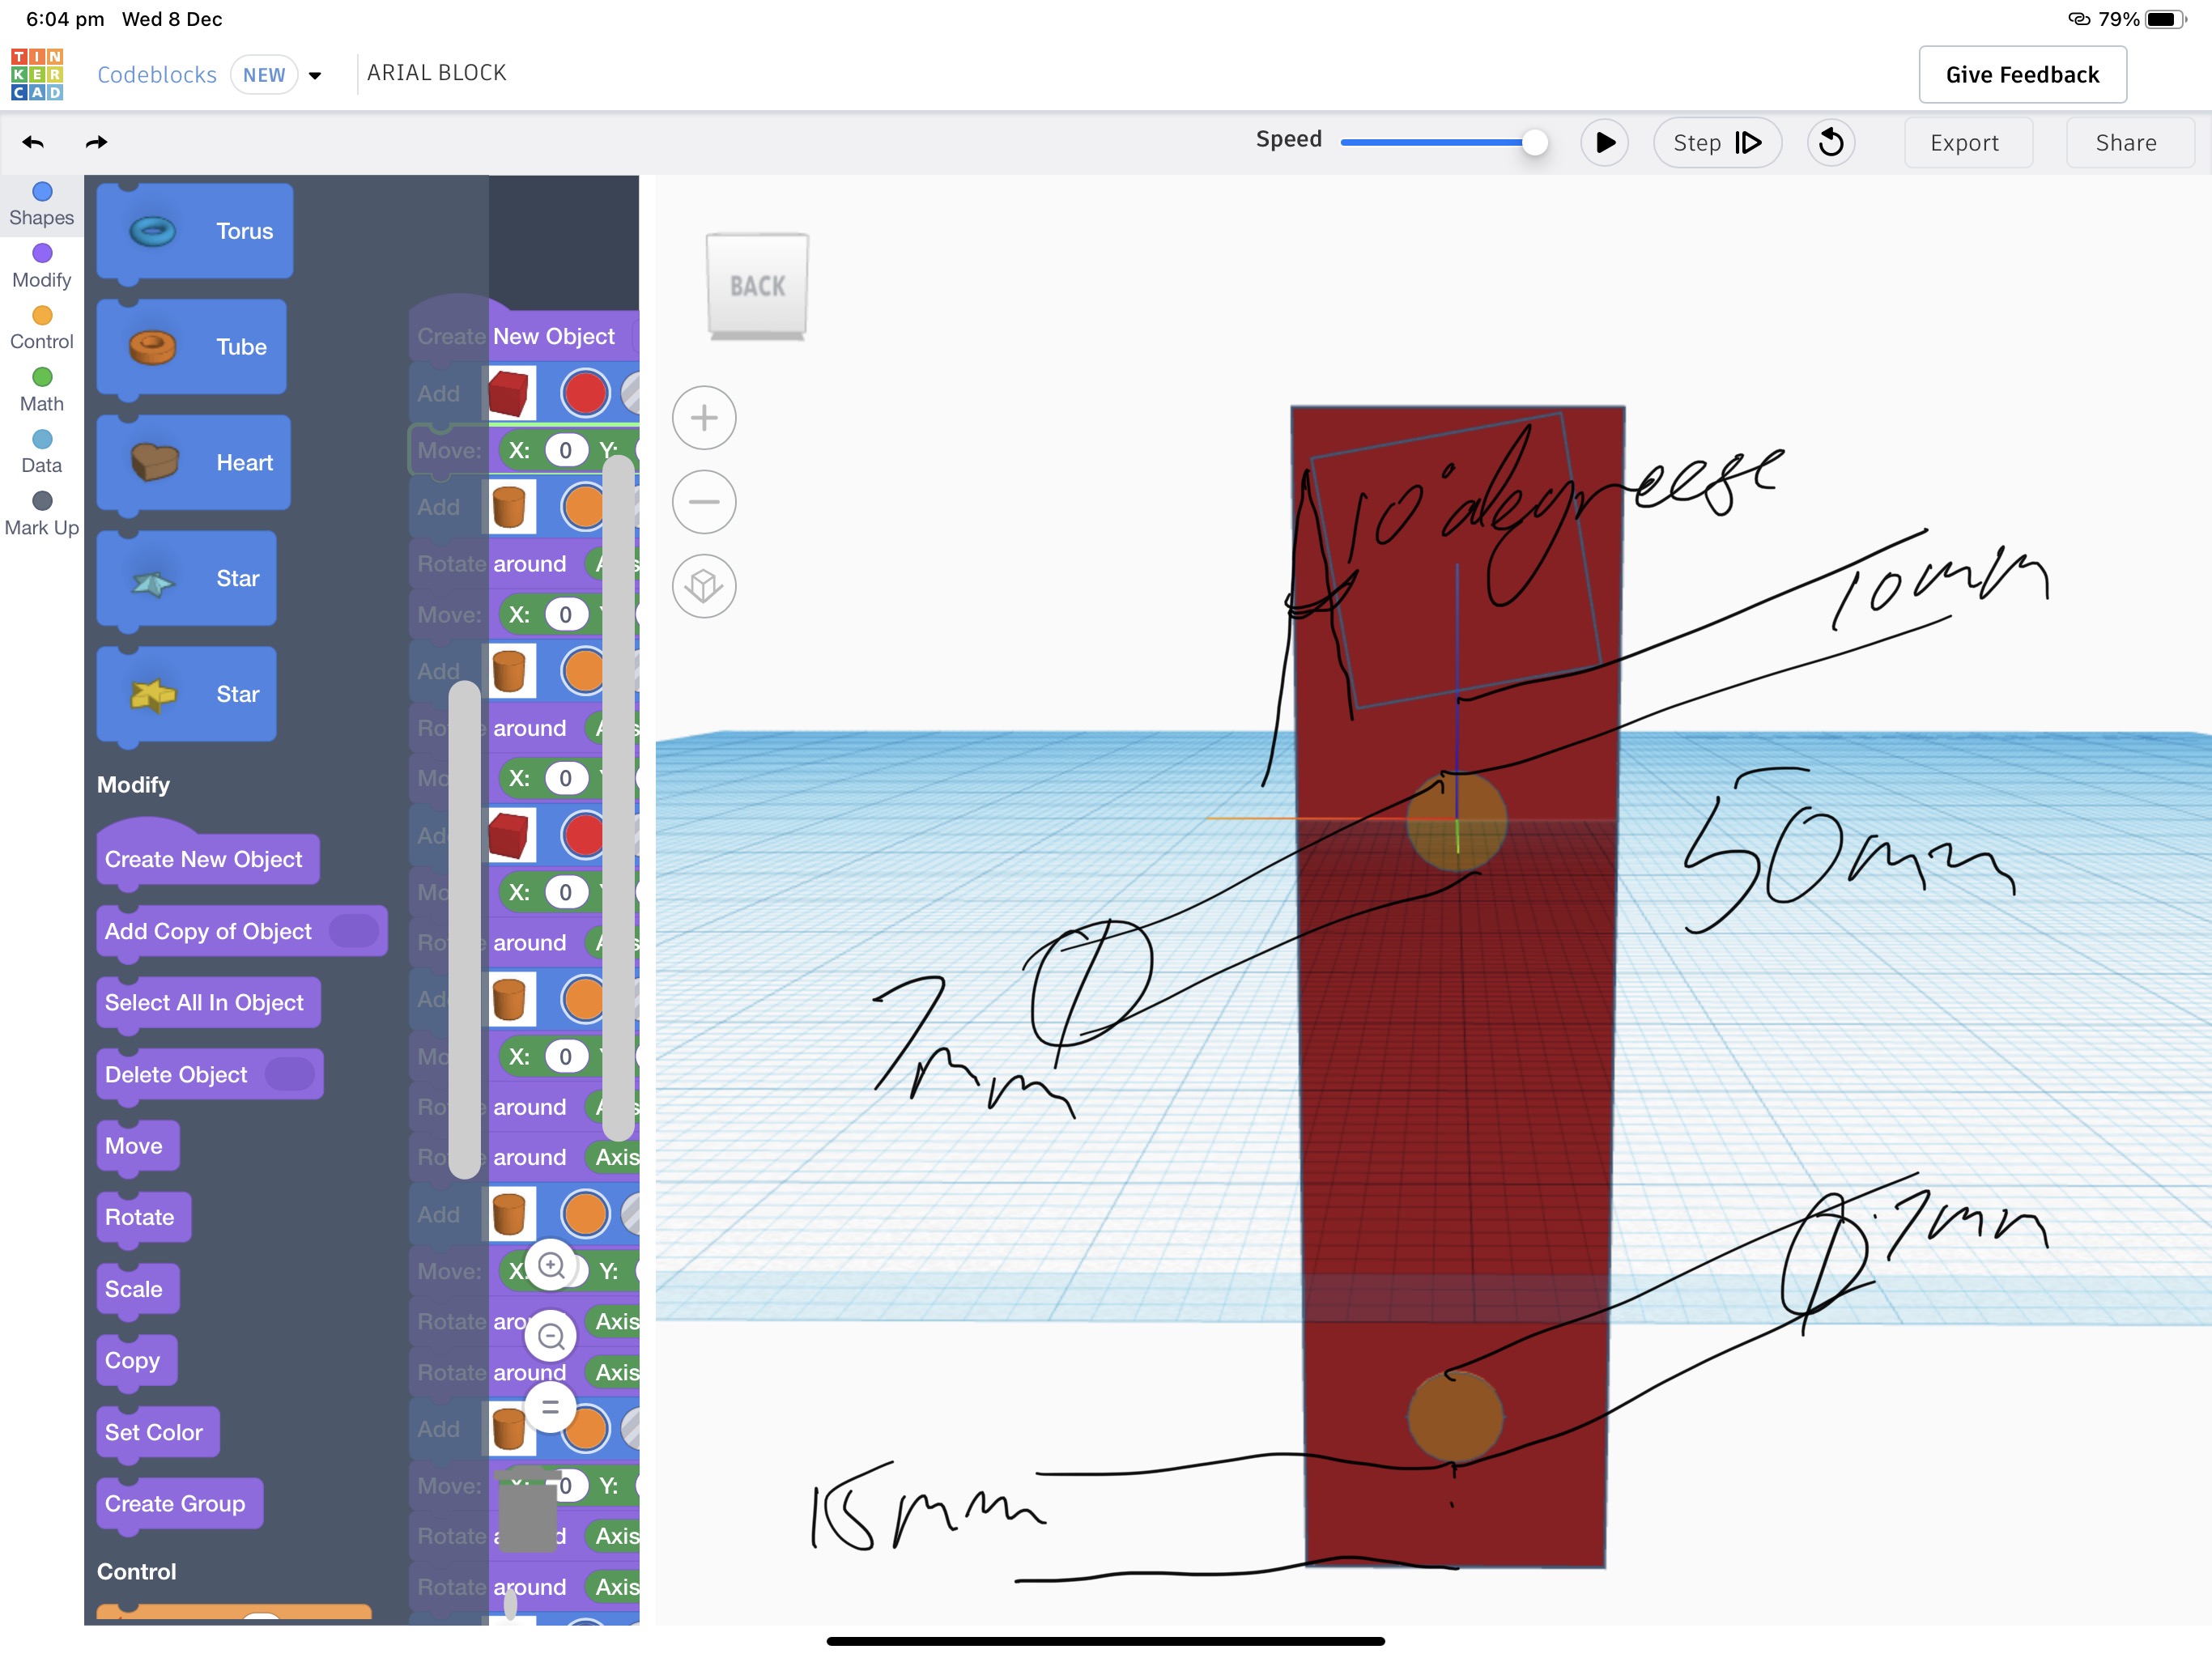Select the Modify category tab
Image resolution: width=2212 pixels, height=1658 pixels.
41,266
